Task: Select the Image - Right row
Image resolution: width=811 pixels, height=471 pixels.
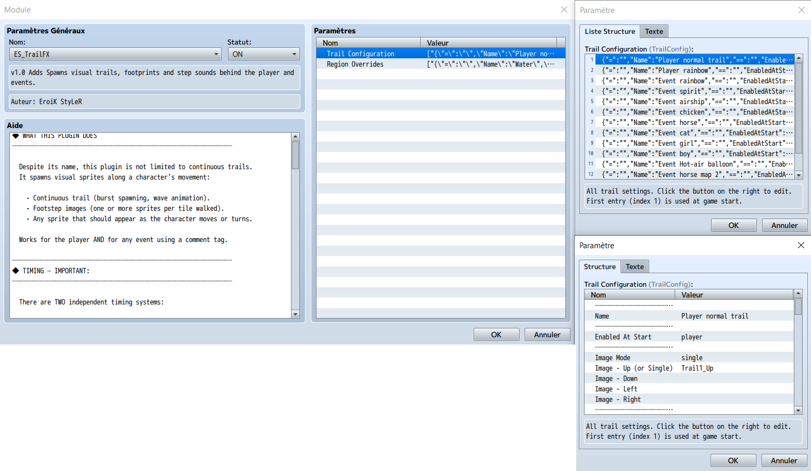Action: 689,399
